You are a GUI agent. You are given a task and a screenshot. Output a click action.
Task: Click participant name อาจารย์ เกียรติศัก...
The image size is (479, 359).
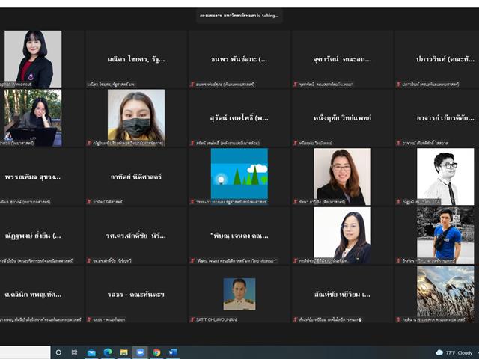pos(445,118)
